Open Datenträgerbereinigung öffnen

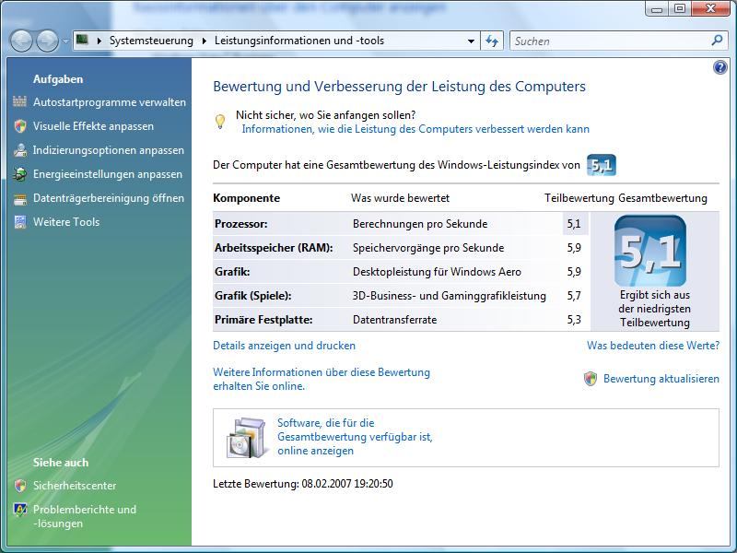(x=109, y=198)
